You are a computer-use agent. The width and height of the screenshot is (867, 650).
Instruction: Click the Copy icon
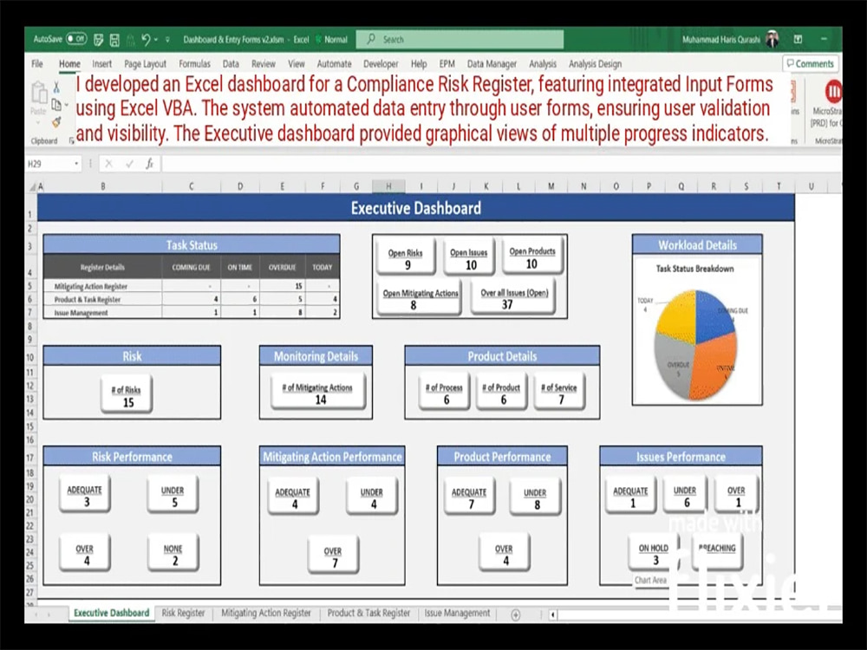[x=55, y=105]
